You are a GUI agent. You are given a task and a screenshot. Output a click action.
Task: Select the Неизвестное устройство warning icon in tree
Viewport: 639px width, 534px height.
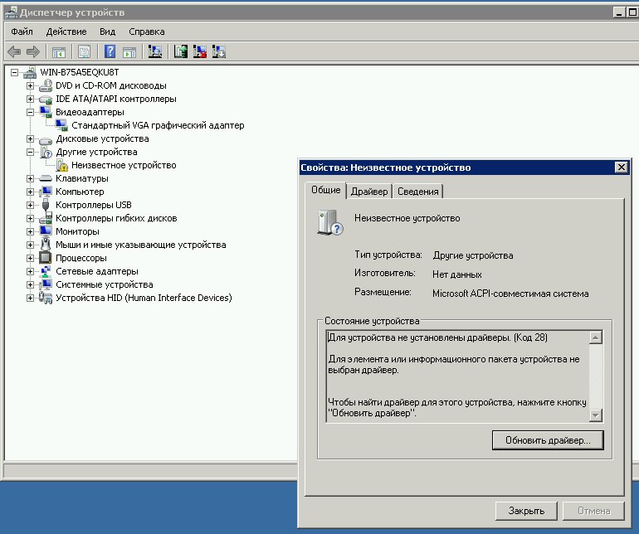(62, 165)
